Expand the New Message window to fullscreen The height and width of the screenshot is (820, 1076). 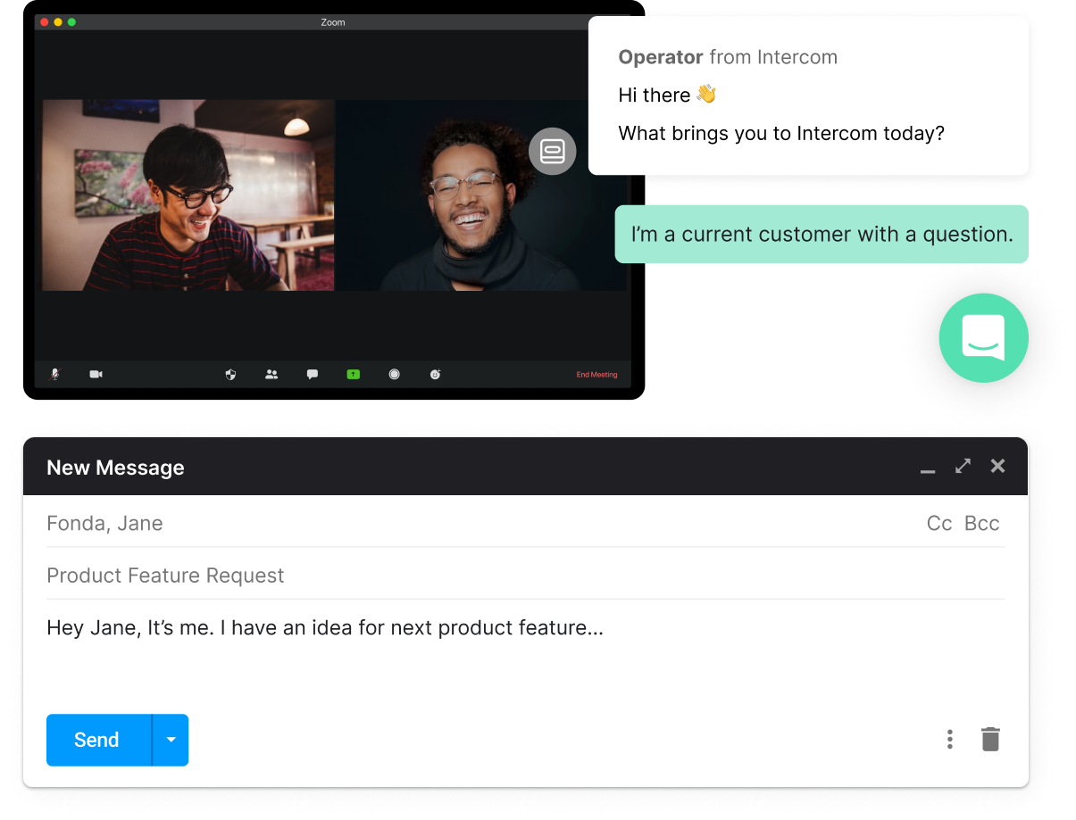[x=963, y=466]
